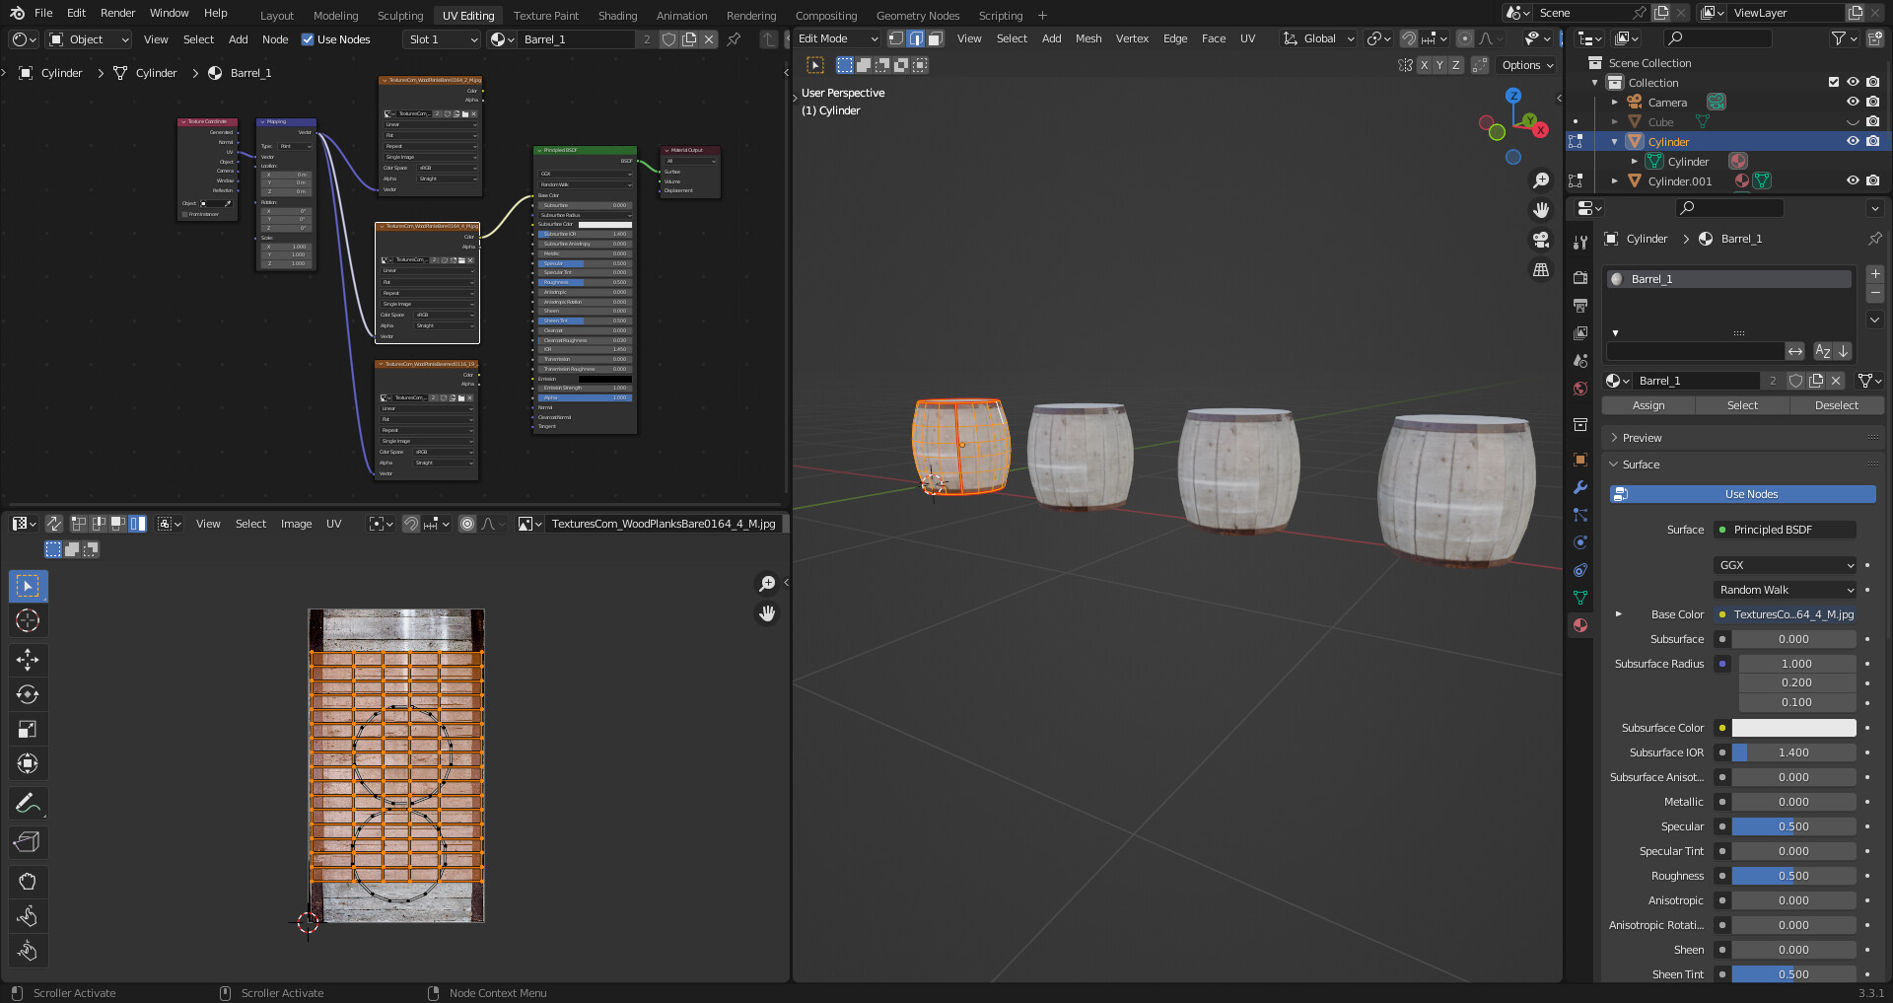The width and height of the screenshot is (1893, 1003).
Task: Toggle the Use Nodes checkbox in material header
Action: pos(309,39)
